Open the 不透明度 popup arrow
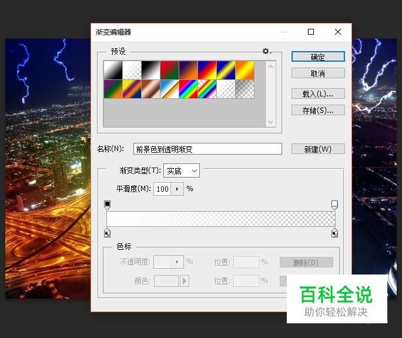The width and height of the screenshot is (402, 338). tap(177, 262)
